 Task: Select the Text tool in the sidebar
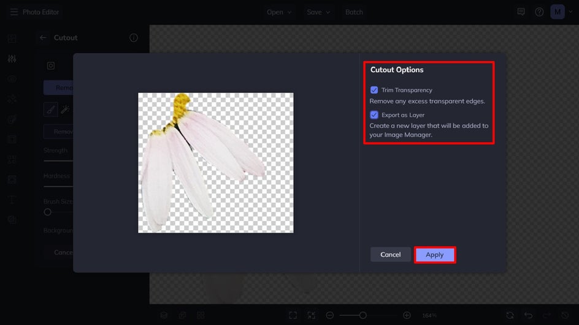pos(12,200)
